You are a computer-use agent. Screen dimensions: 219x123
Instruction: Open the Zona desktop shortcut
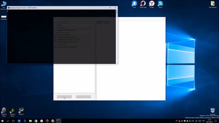coord(134,4)
